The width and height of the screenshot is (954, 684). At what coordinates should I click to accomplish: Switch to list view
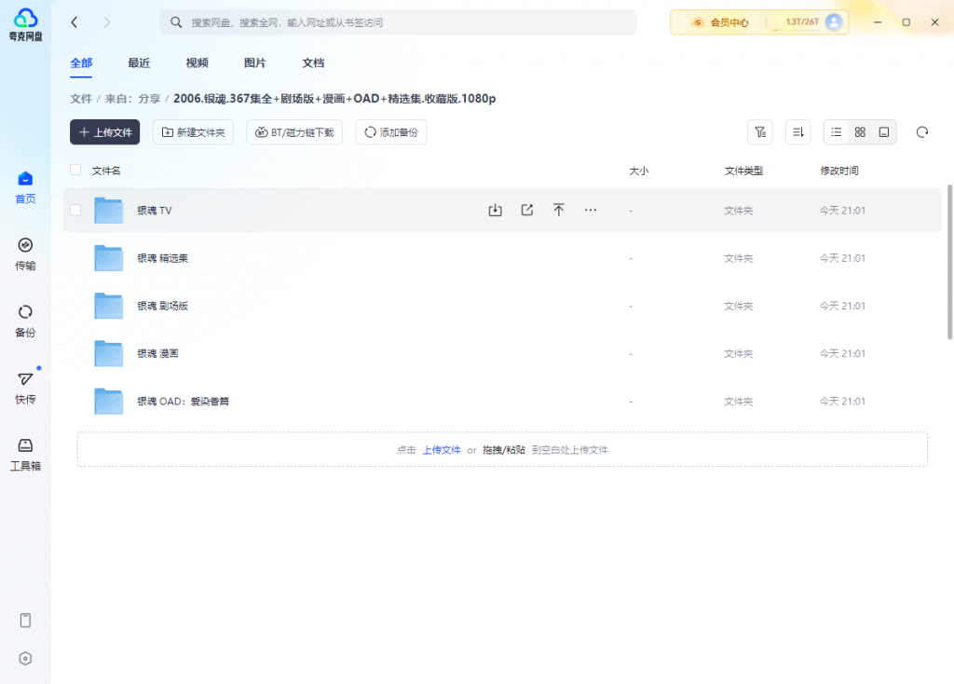(x=837, y=132)
